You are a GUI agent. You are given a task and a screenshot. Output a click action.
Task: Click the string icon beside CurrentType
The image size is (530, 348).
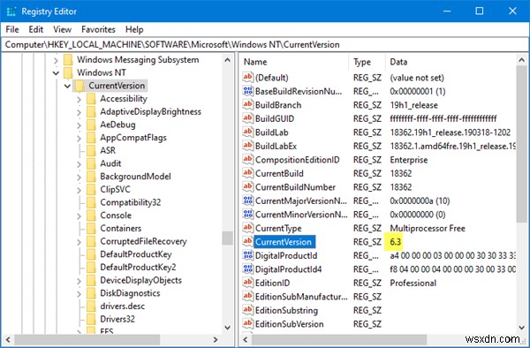247,228
